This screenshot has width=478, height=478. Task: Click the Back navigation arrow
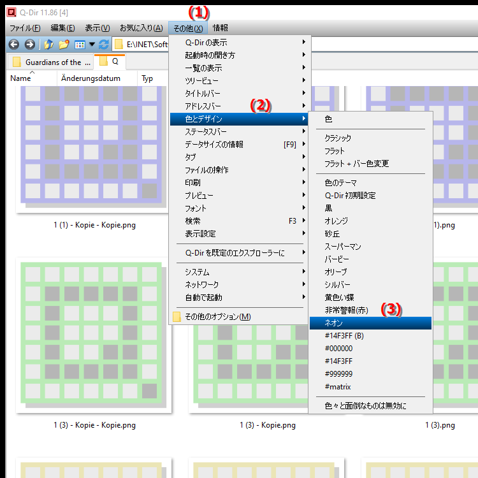(14, 45)
